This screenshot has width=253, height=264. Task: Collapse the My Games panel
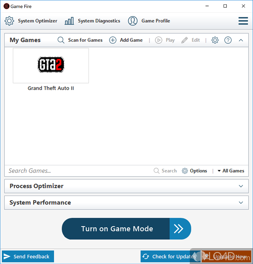pos(241,40)
